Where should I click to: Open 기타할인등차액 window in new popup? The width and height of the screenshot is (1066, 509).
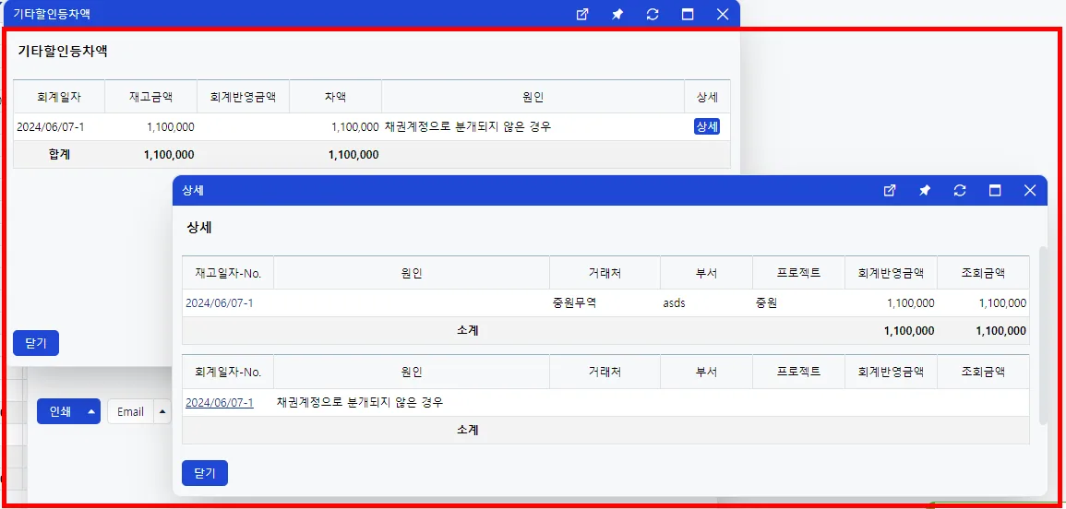[x=582, y=14]
